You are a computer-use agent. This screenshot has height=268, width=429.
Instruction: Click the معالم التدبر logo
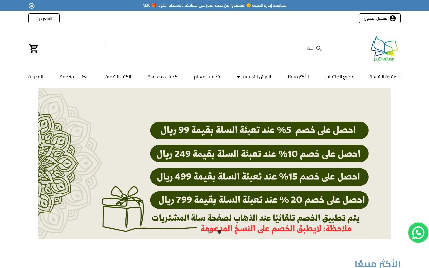tap(384, 48)
